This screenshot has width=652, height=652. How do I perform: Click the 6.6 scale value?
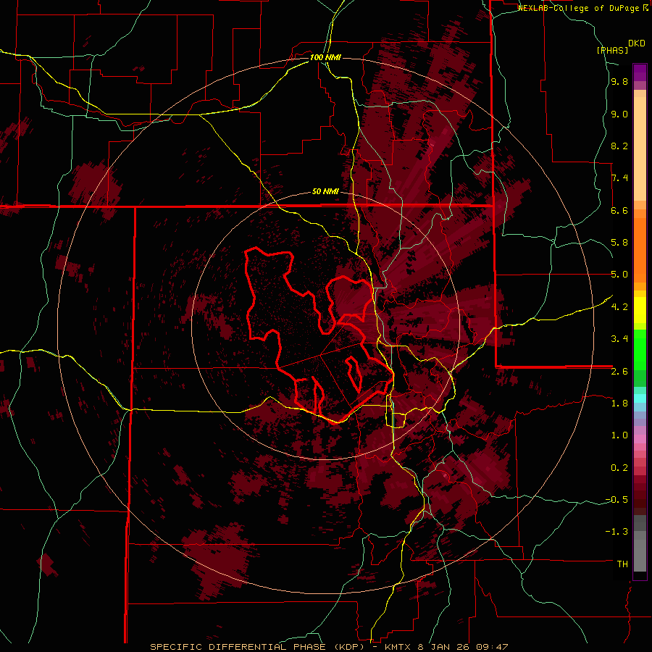[x=619, y=211]
